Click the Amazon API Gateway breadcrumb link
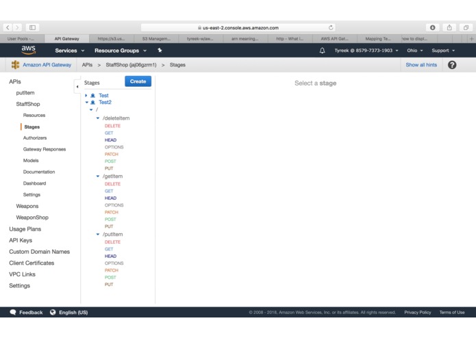The width and height of the screenshot is (476, 338). tap(47, 65)
